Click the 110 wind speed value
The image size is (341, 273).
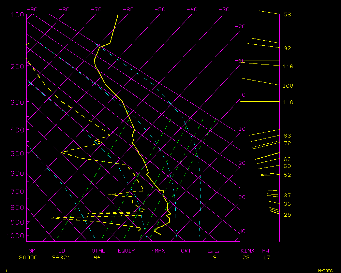tap(288, 102)
